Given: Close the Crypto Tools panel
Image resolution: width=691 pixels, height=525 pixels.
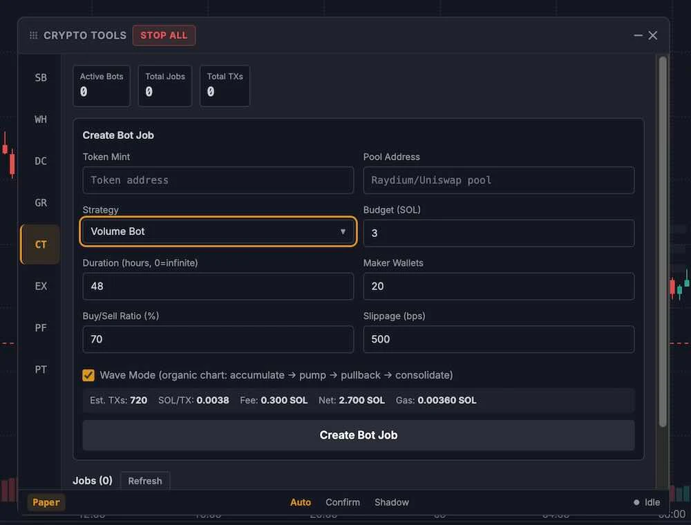Looking at the screenshot, I should (x=653, y=35).
